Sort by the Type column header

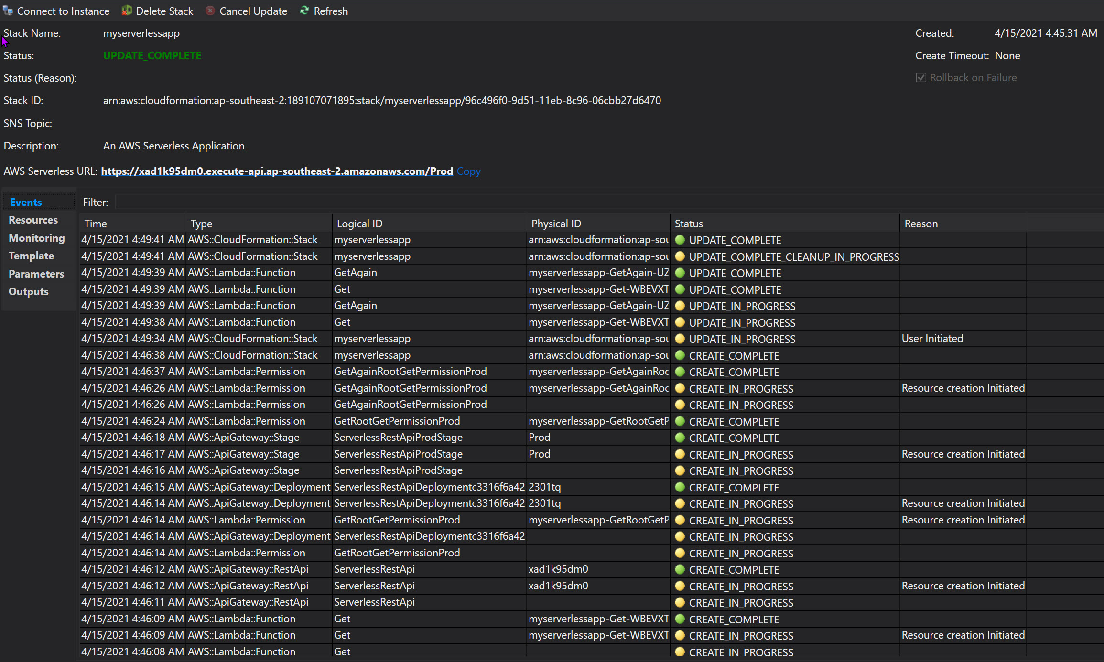click(260, 224)
